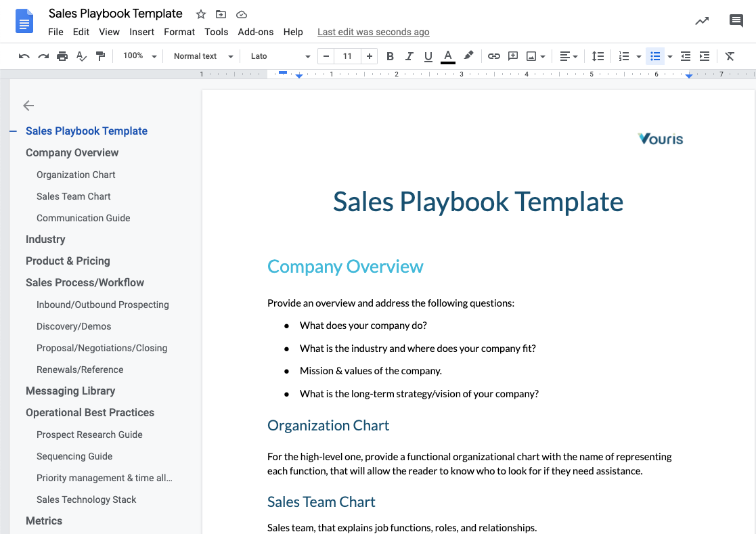Click the document title Sales Playbook Template

tap(115, 14)
